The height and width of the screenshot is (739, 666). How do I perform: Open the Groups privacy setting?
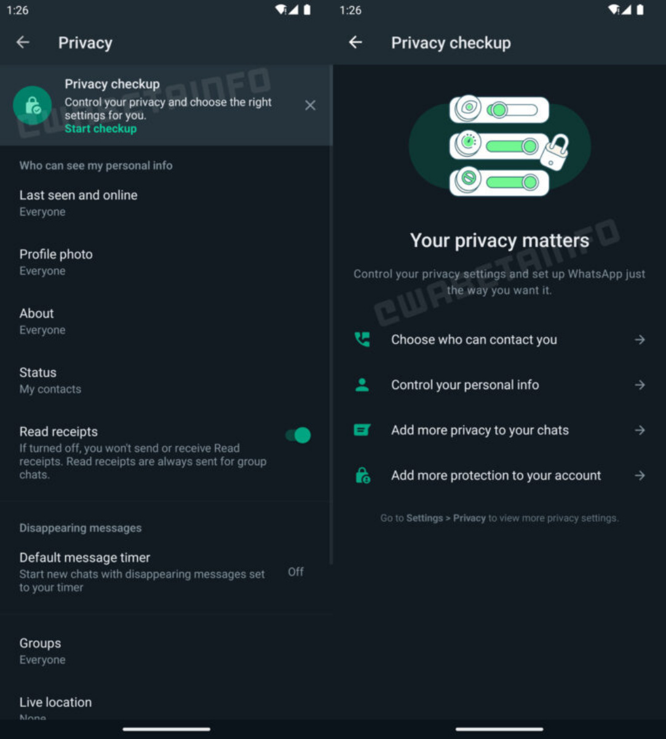41,651
